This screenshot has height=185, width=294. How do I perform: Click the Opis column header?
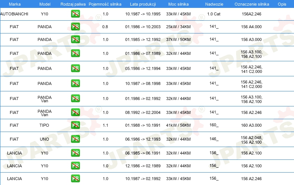(x=282, y=4)
